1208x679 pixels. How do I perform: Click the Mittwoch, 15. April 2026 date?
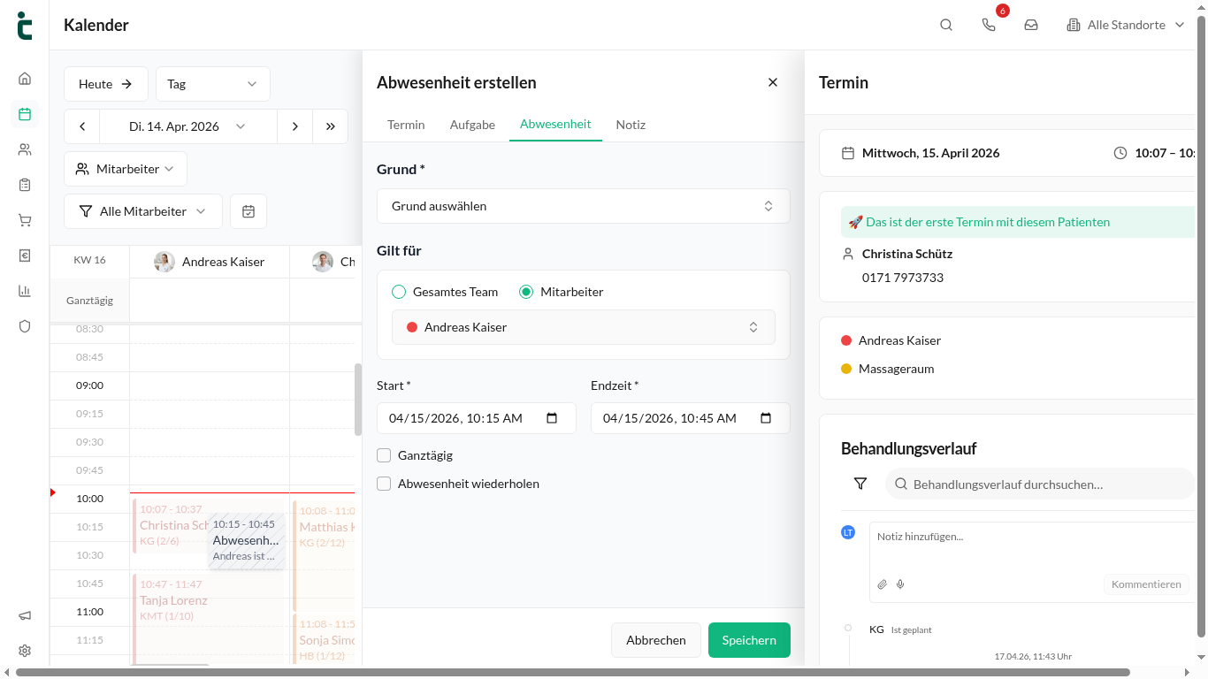point(930,153)
